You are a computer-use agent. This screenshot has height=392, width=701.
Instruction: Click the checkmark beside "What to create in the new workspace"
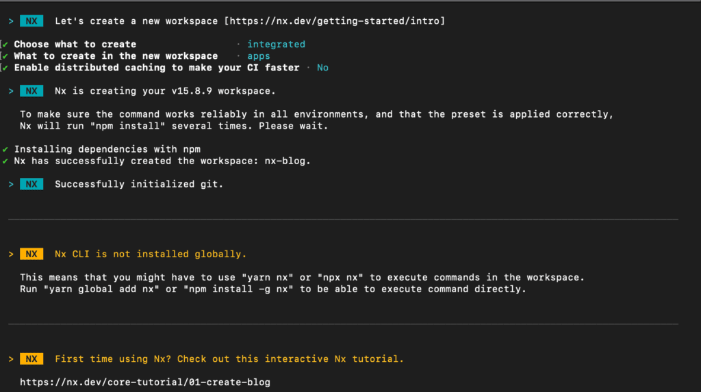coord(5,56)
